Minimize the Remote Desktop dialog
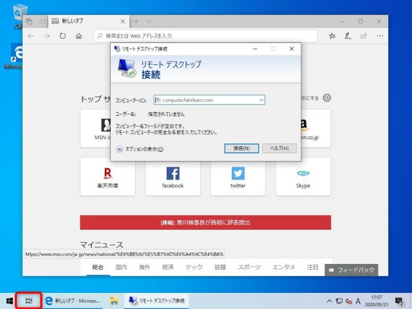The height and width of the screenshot is (309, 412). click(x=255, y=49)
